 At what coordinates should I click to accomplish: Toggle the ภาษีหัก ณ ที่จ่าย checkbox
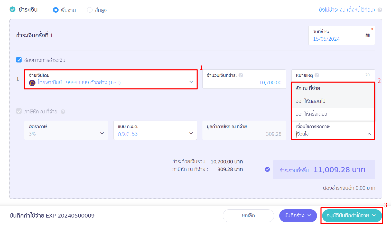point(19,111)
